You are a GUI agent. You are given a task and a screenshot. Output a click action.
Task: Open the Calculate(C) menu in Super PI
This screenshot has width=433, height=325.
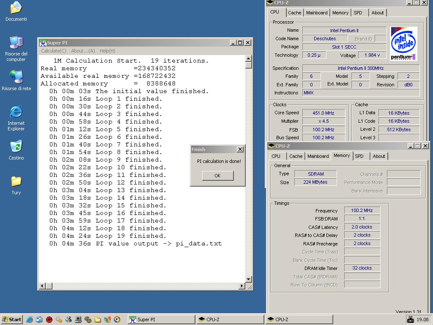pyautogui.click(x=54, y=51)
